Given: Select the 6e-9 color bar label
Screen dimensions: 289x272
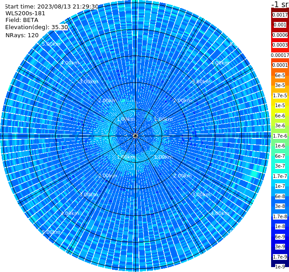Looking at the screenshot, I should click(280, 237).
